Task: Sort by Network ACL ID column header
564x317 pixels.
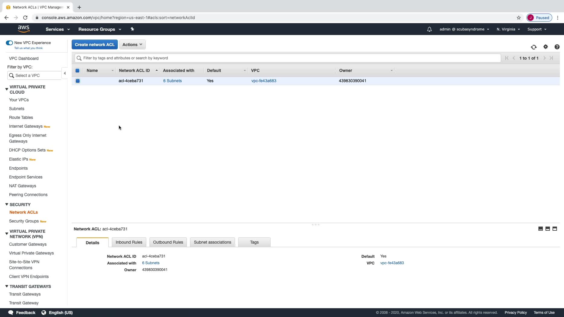Action: (x=134, y=71)
